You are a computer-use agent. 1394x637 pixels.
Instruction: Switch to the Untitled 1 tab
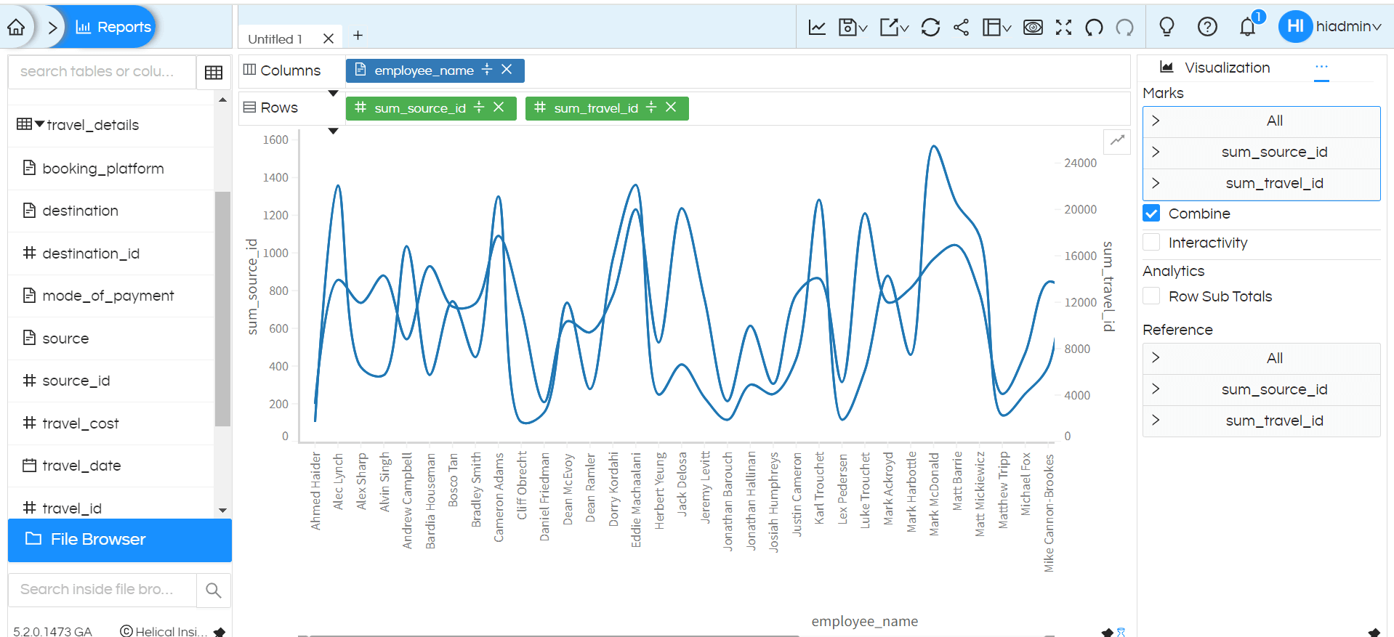click(275, 38)
